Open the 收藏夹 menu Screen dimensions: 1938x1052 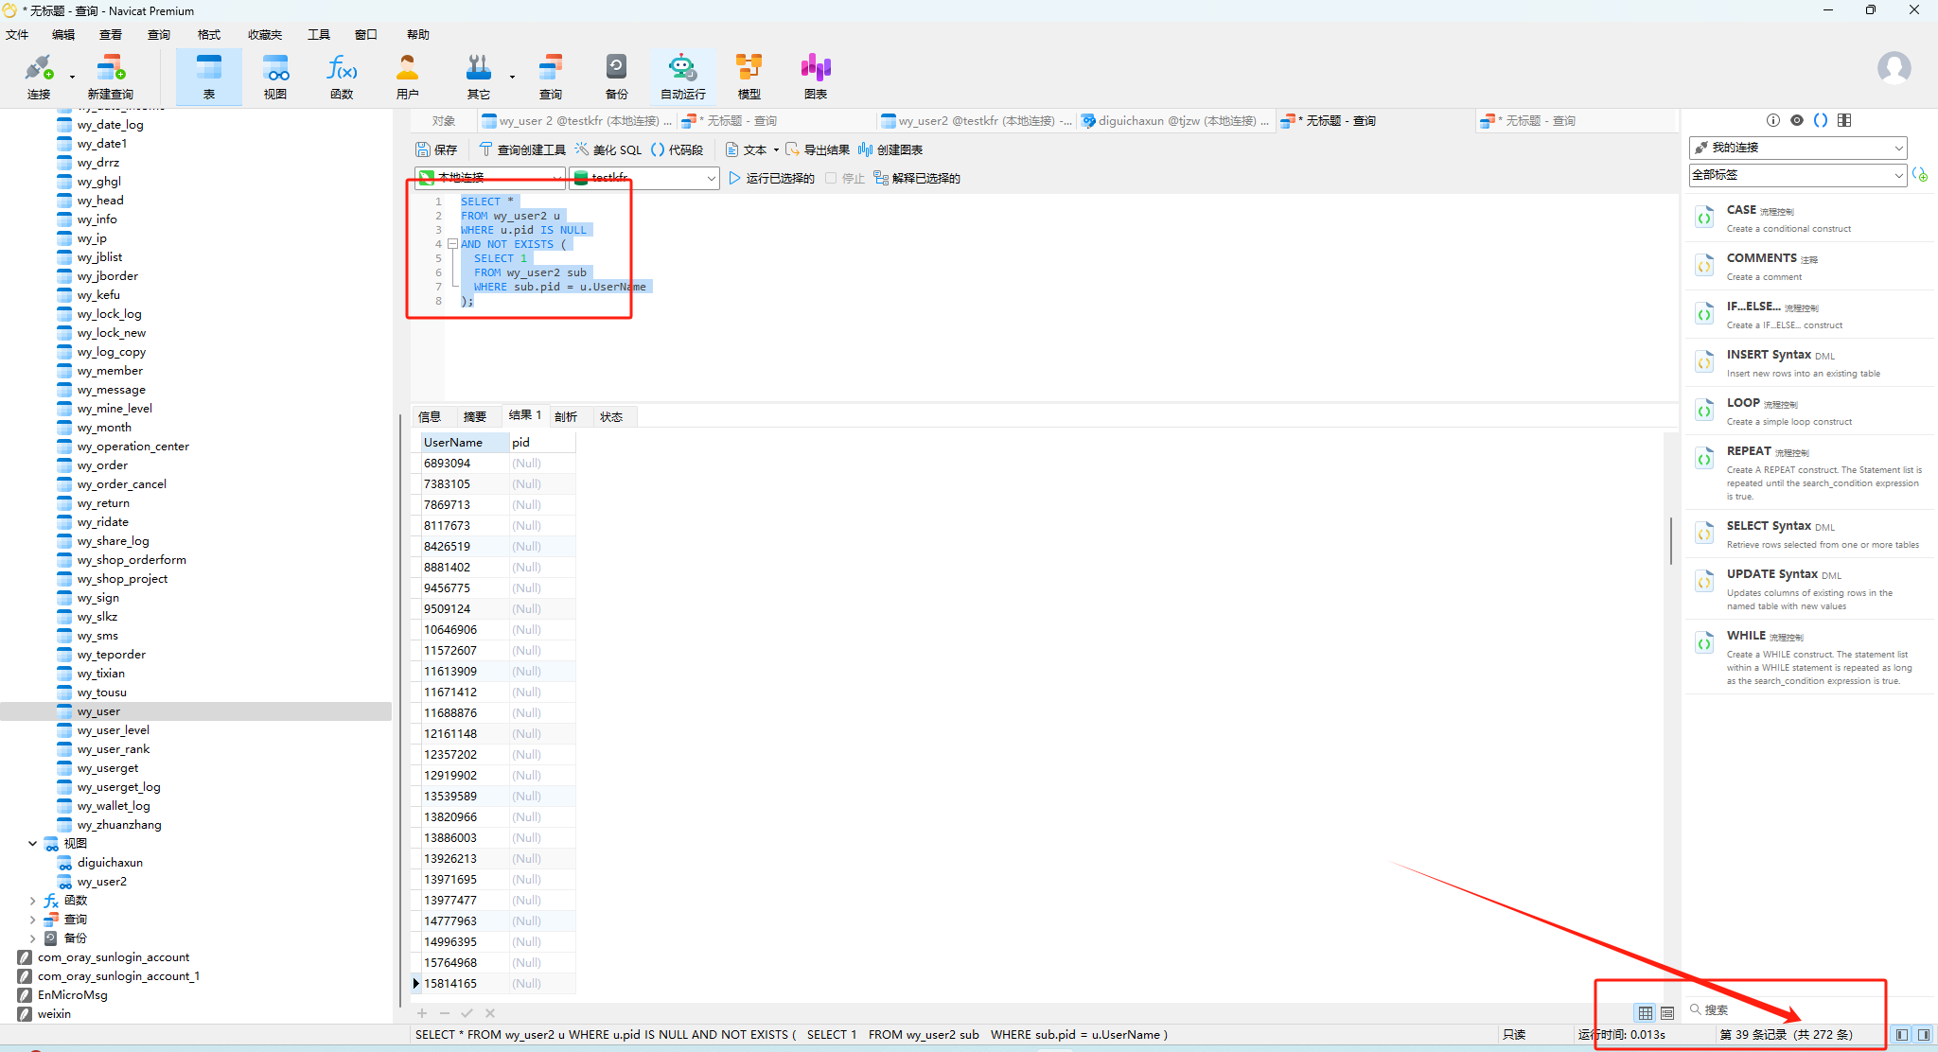pos(265,35)
